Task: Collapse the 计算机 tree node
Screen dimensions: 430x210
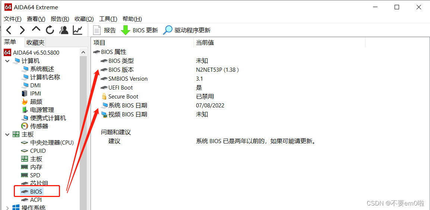Action: [x=7, y=61]
